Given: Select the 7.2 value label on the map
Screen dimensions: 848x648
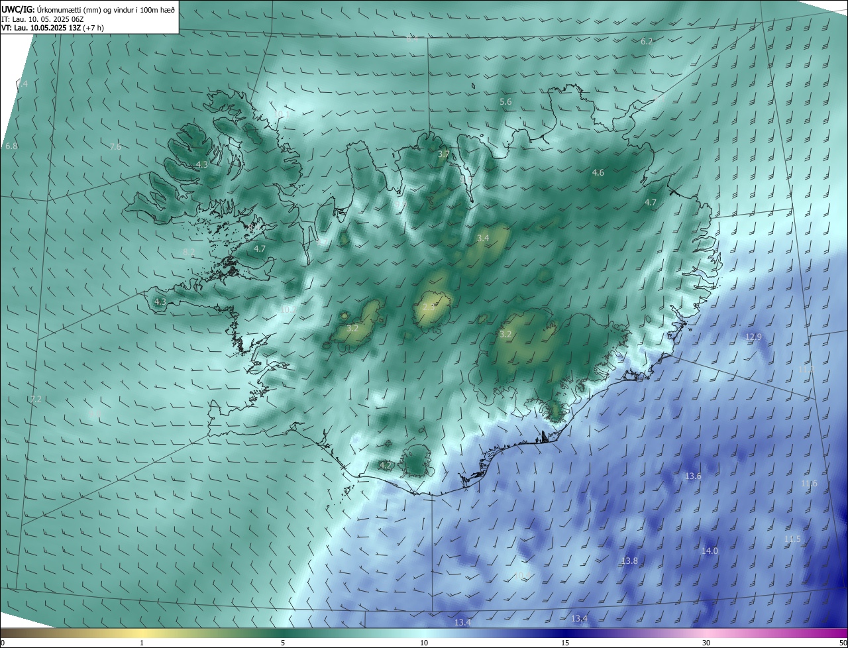Looking at the screenshot, I should pos(36,399).
